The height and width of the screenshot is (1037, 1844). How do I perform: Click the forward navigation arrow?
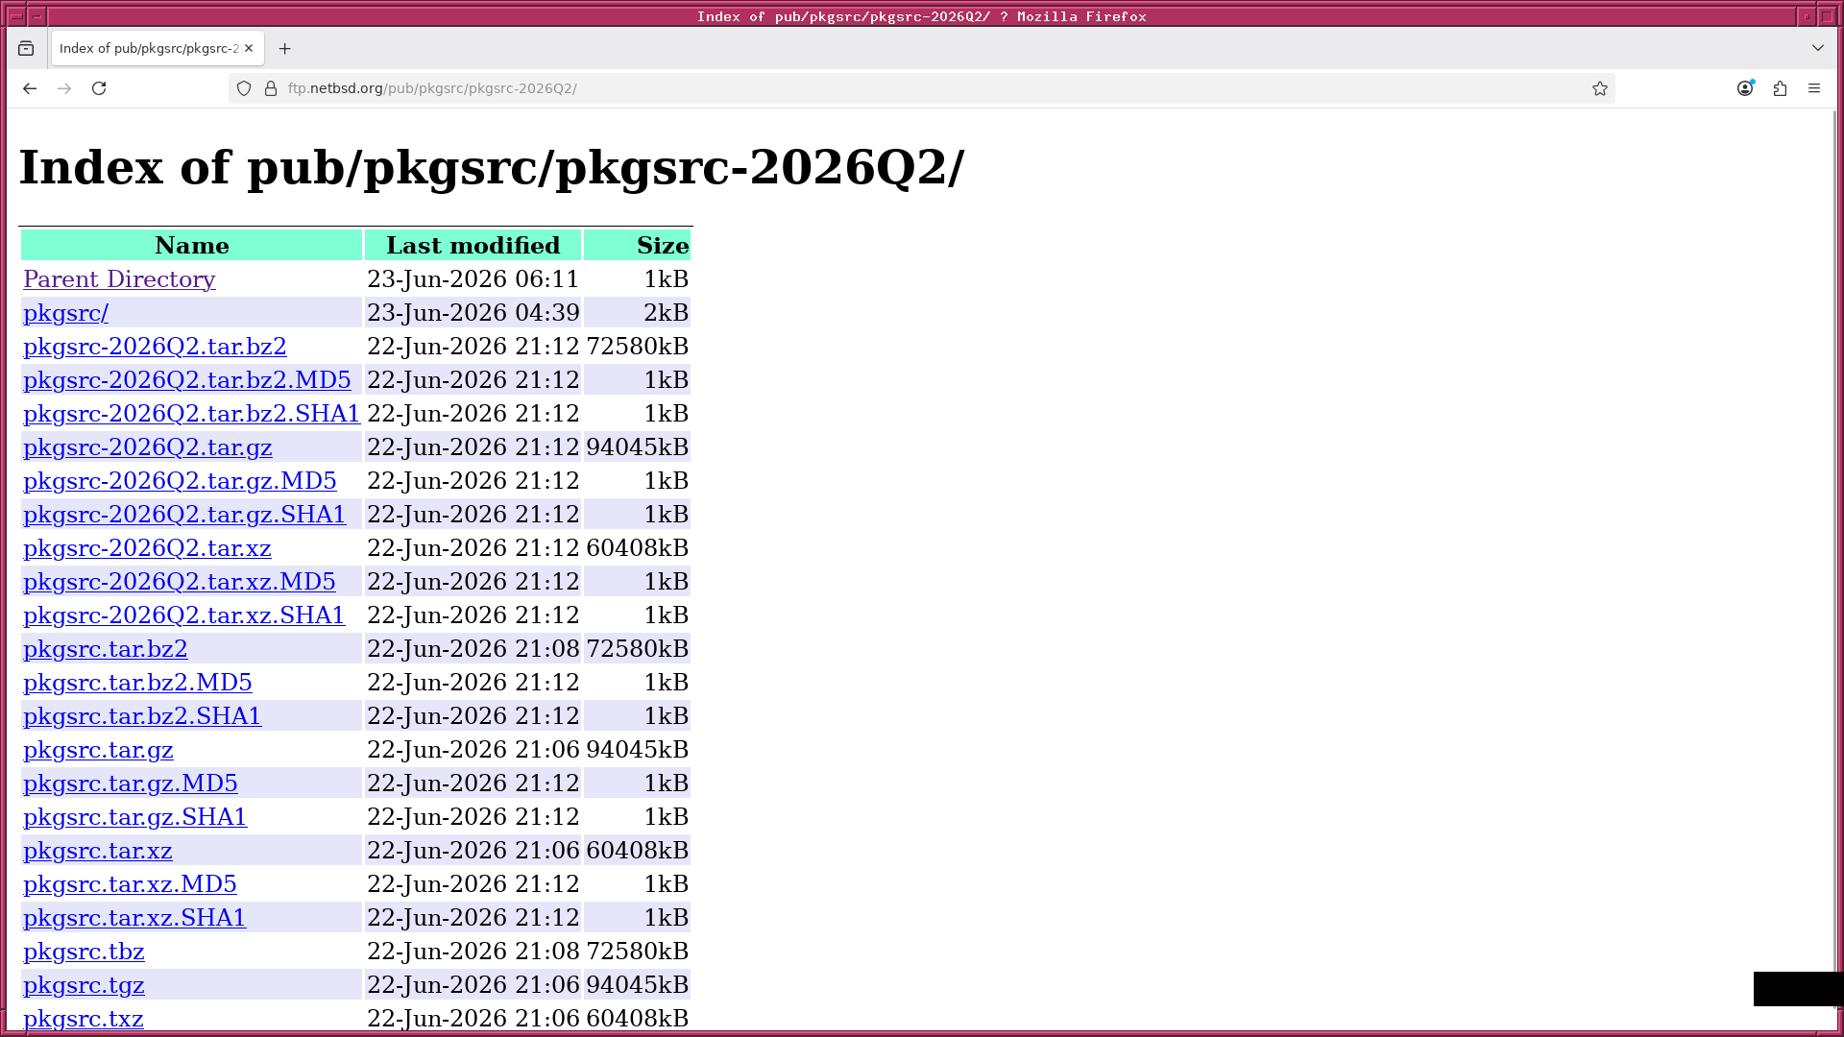64,88
